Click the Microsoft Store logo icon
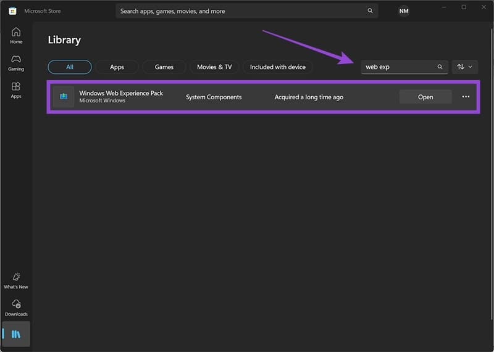 (12, 11)
